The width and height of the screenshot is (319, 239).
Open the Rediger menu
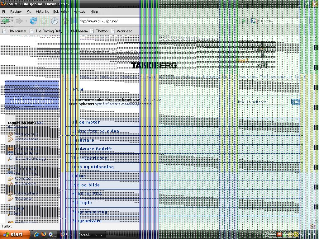pyautogui.click(x=16, y=12)
